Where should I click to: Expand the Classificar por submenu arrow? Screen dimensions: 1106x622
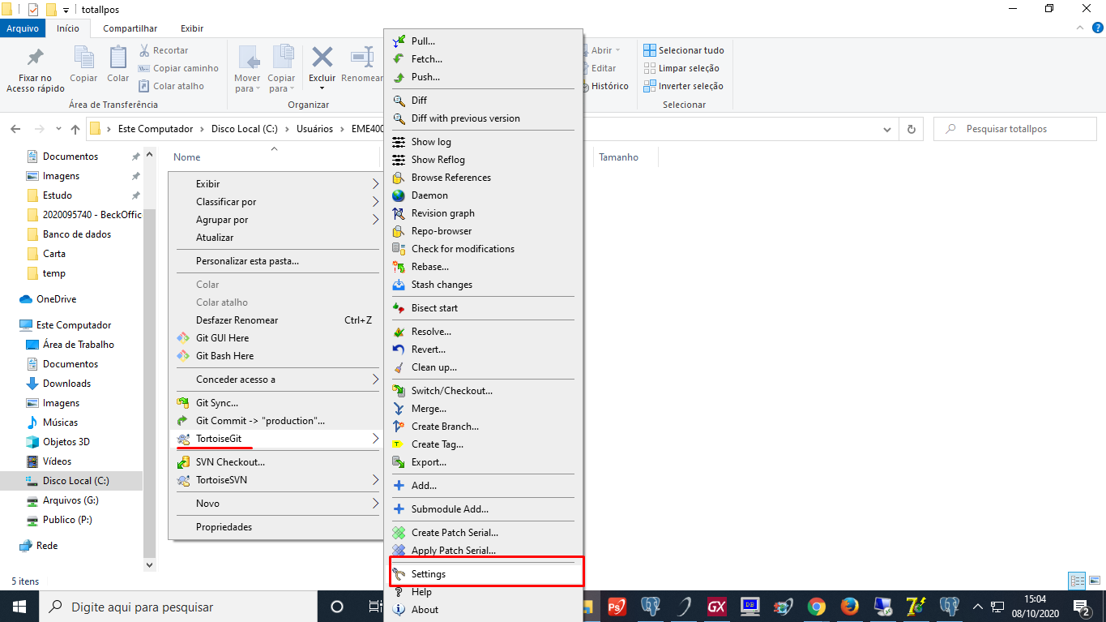(375, 202)
